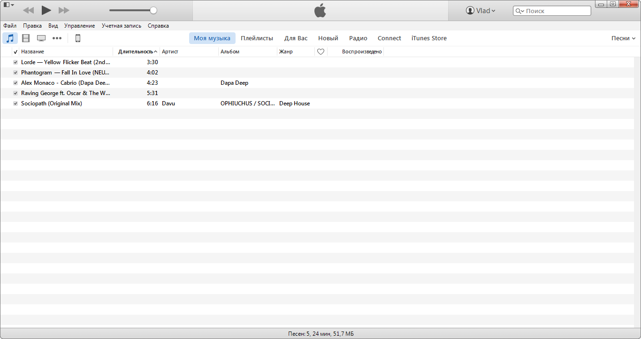Click the user account avatar icon
641x339 pixels.
pyautogui.click(x=470, y=11)
